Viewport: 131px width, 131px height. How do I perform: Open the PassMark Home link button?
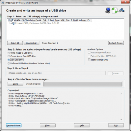click(x=13, y=125)
